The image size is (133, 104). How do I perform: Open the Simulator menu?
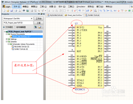point(81,7)
